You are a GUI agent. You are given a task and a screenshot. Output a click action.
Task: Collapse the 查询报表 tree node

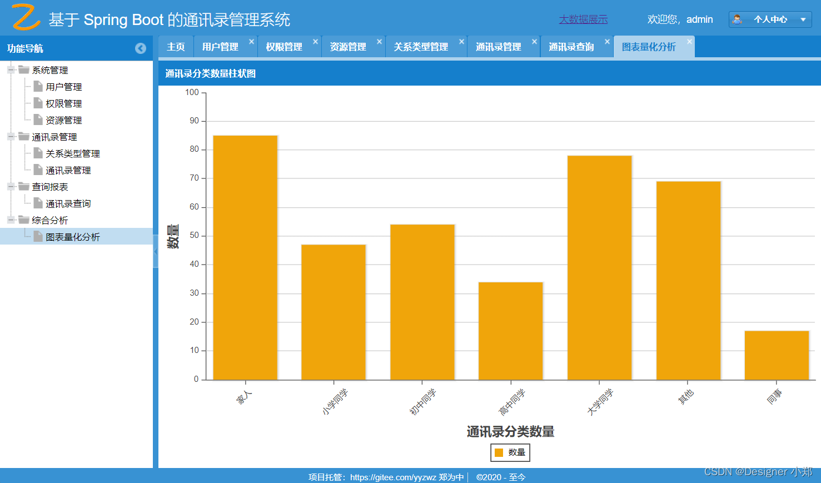click(11, 187)
